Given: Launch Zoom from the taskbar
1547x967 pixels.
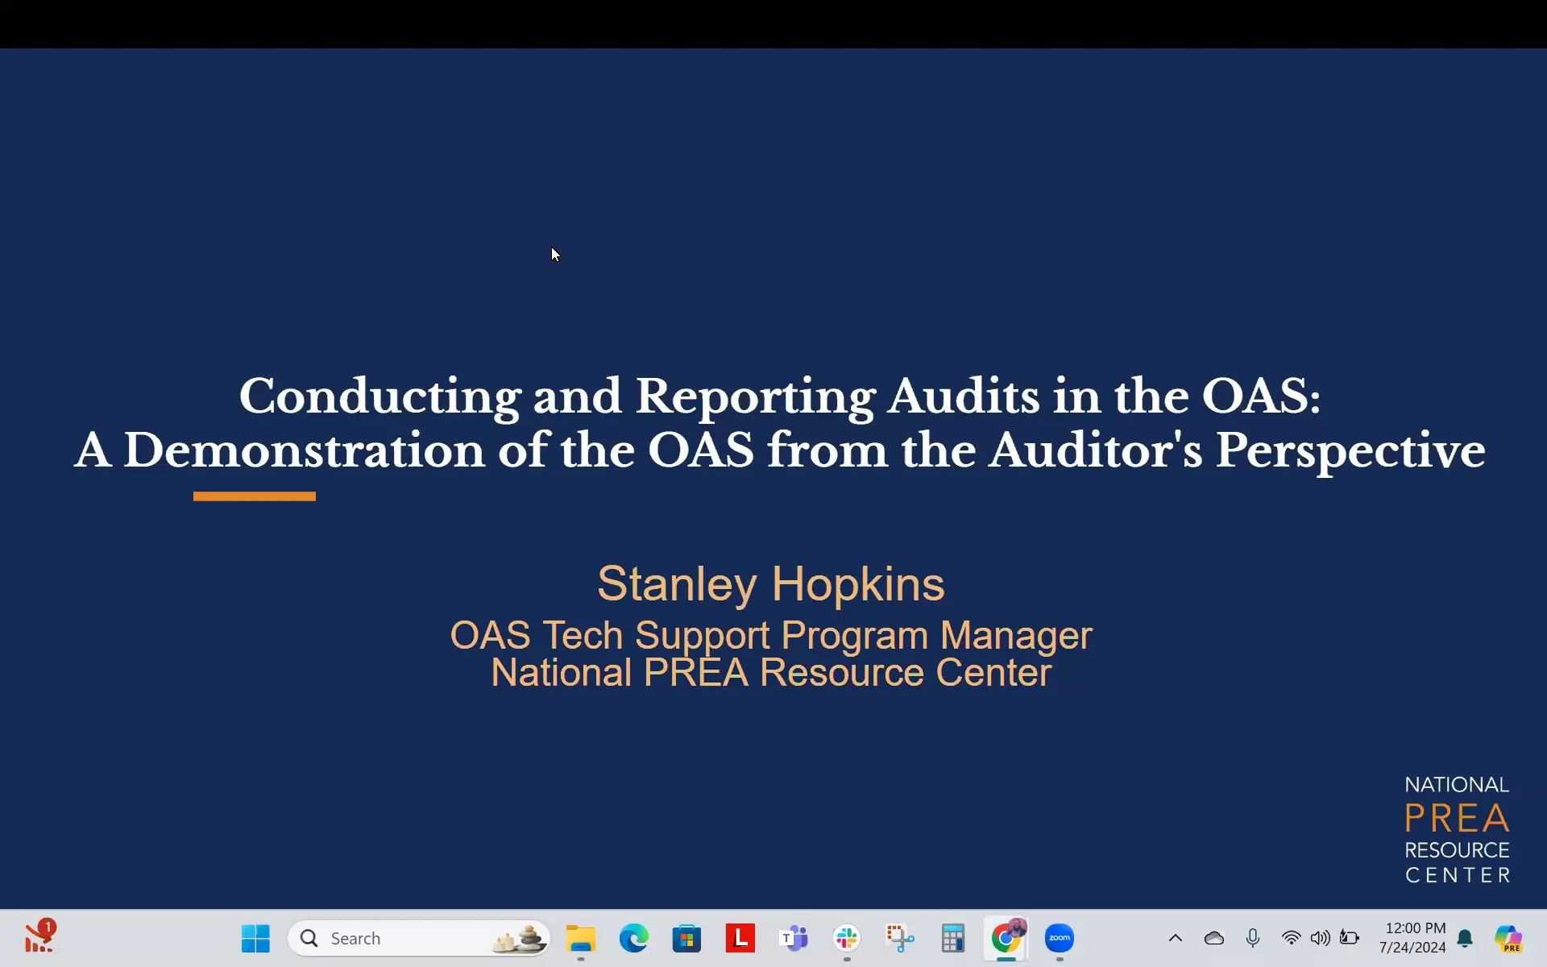Looking at the screenshot, I should (1059, 938).
